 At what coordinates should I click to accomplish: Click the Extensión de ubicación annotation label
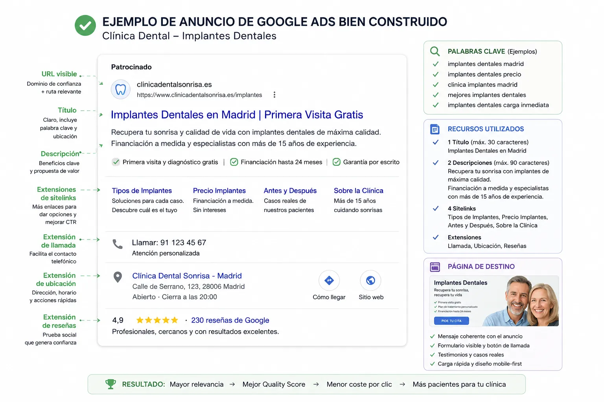tap(56, 280)
